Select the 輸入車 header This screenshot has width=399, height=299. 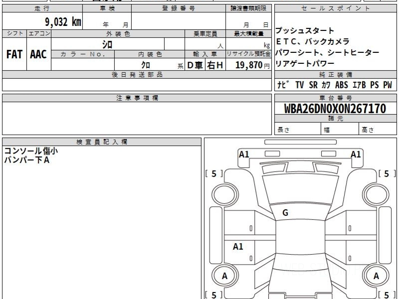(x=205, y=54)
